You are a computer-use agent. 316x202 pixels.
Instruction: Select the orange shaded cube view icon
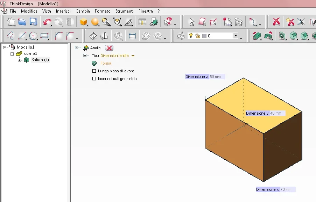83,22
